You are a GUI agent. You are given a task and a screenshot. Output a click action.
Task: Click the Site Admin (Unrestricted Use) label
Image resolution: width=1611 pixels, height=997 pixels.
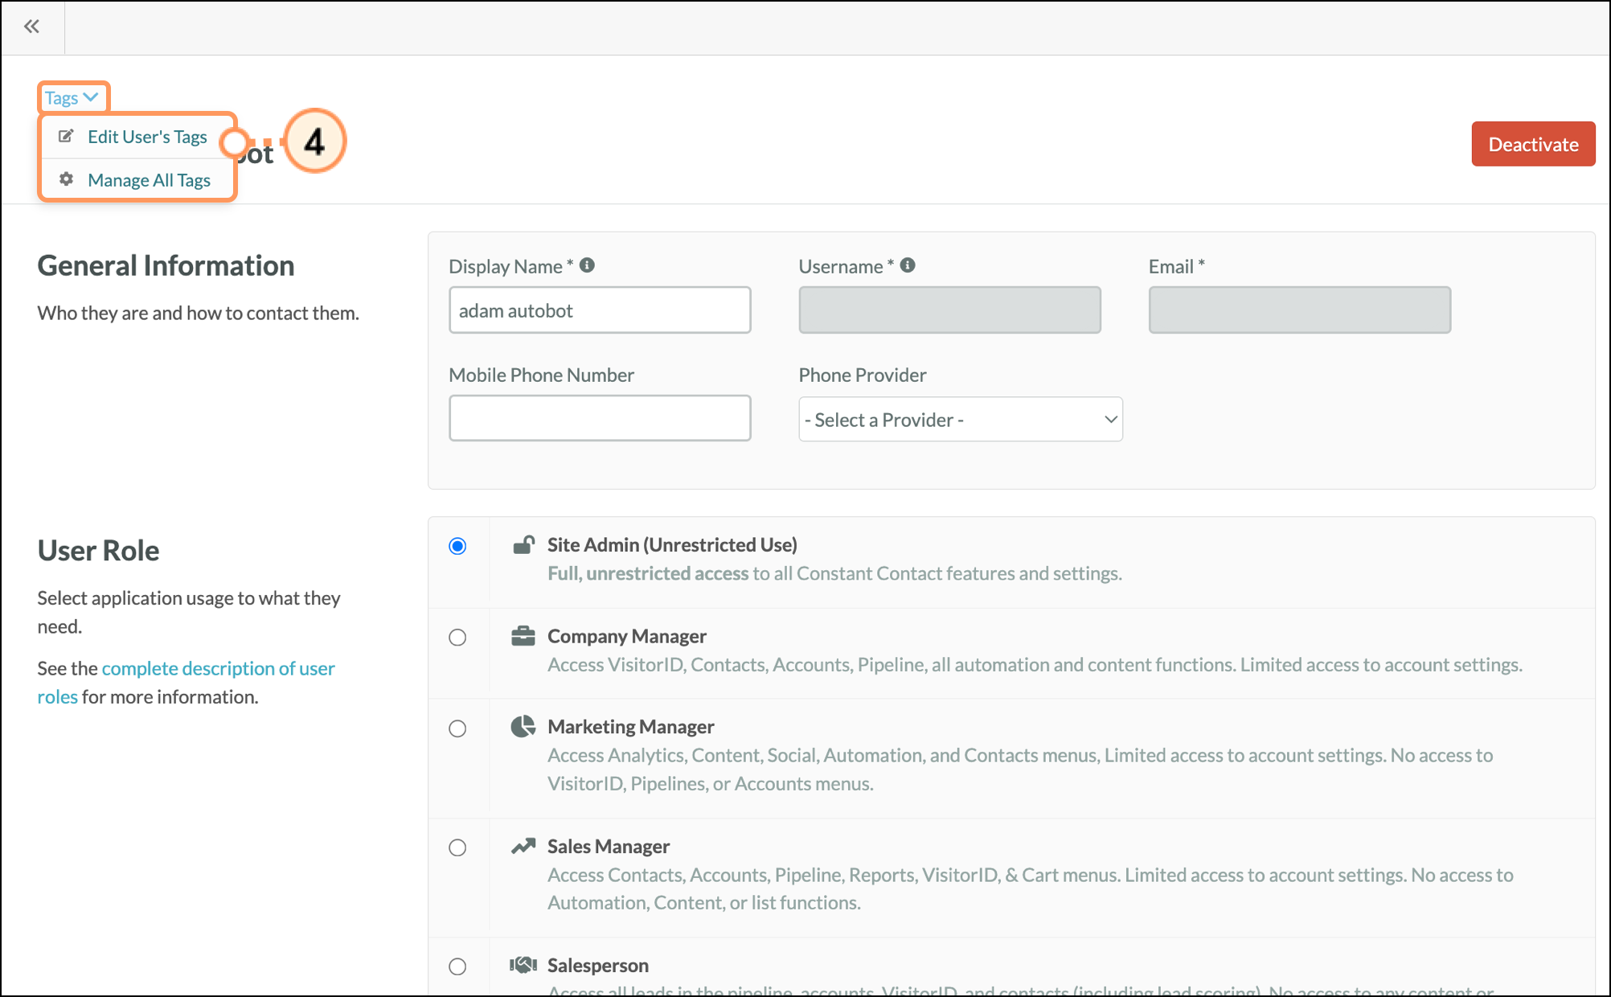point(672,545)
